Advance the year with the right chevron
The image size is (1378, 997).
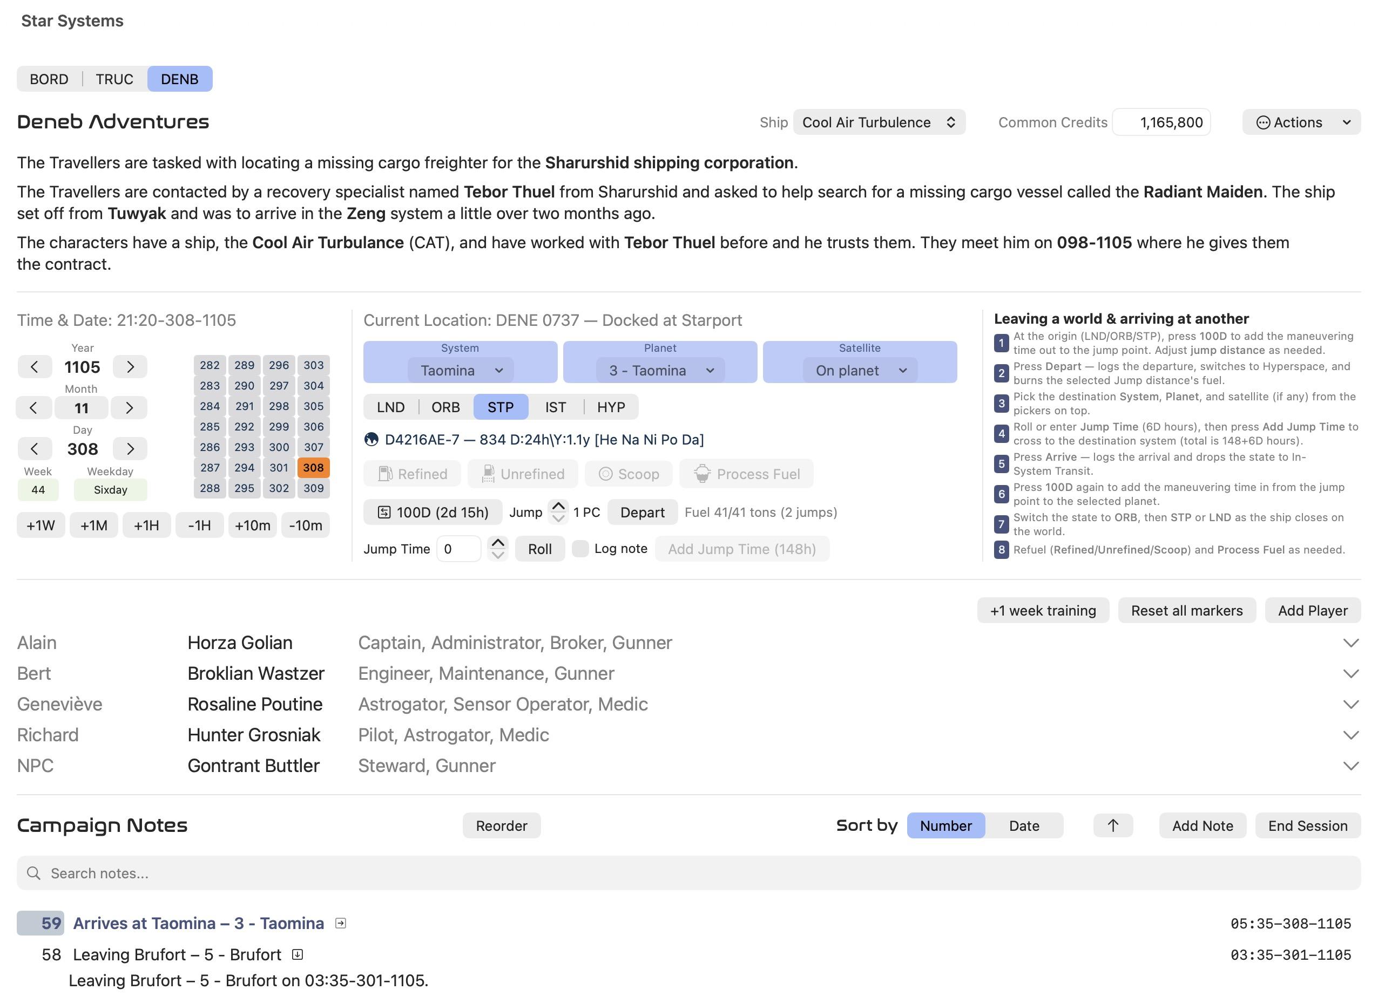(x=130, y=367)
